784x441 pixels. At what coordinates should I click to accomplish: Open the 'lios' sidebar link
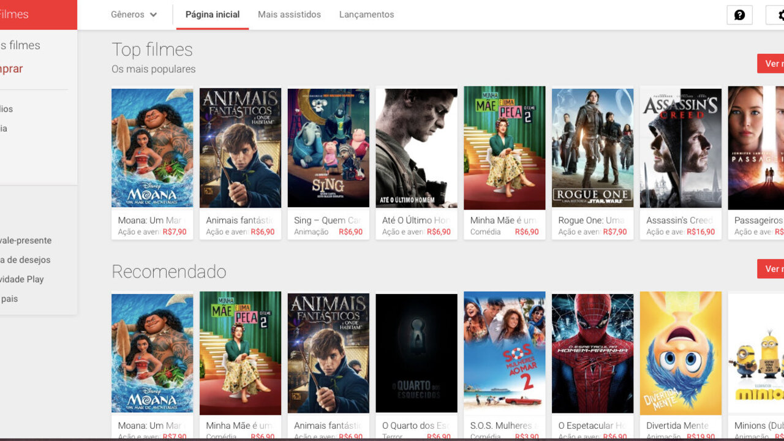click(7, 109)
